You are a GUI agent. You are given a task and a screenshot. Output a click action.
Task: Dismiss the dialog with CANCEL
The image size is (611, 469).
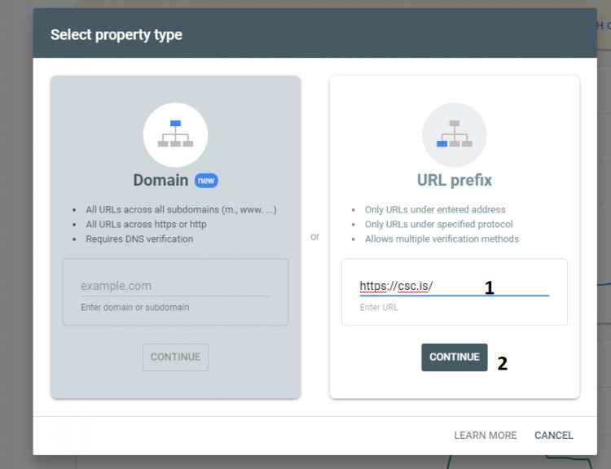click(x=553, y=436)
